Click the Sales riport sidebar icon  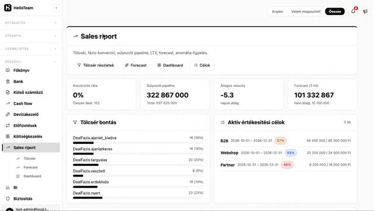pyautogui.click(x=8, y=147)
